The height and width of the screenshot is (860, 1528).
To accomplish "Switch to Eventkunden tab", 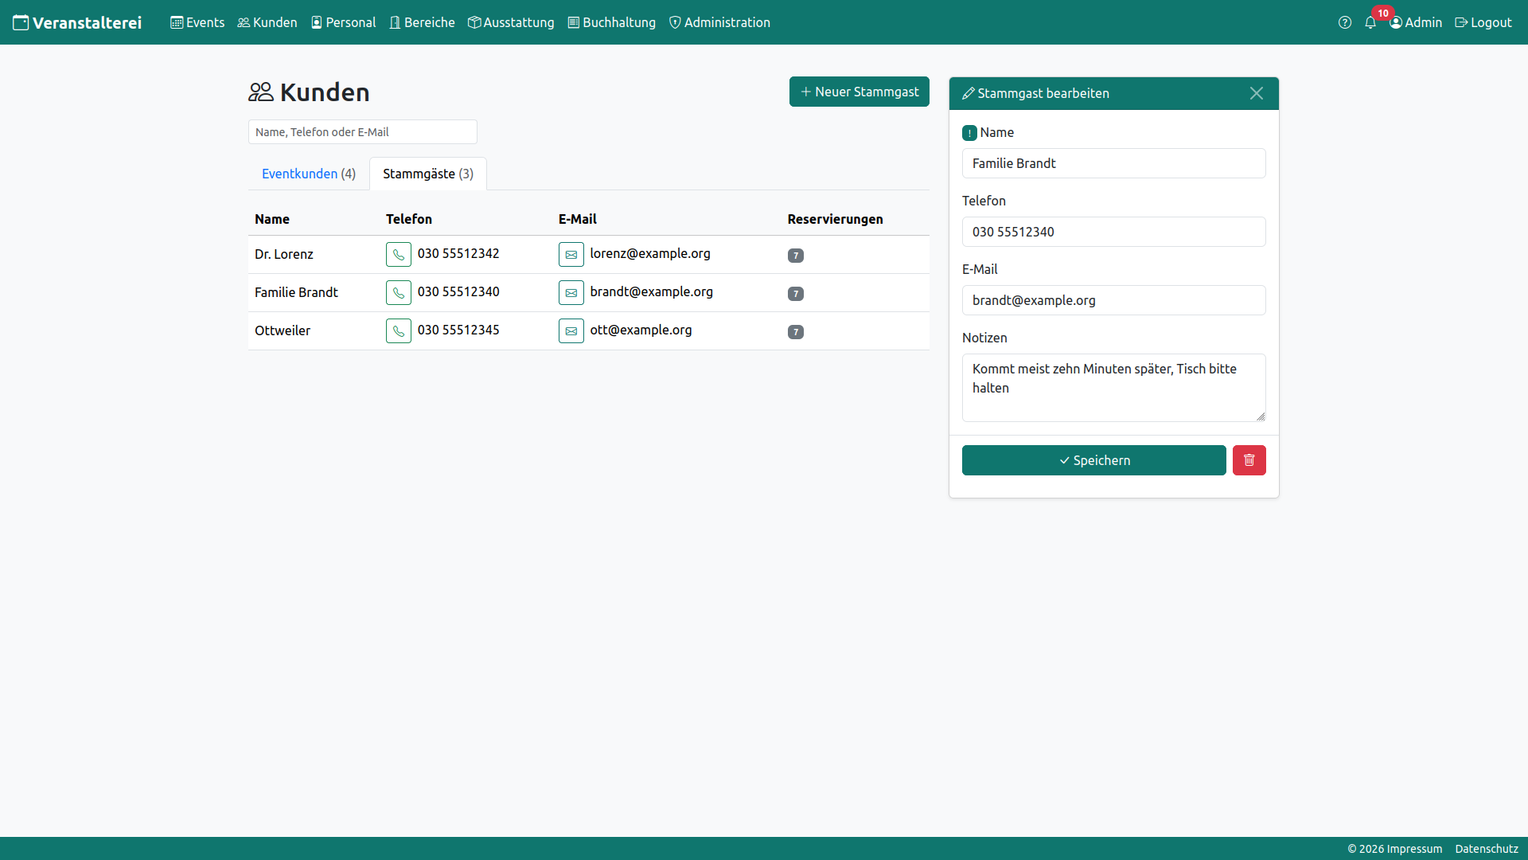I will coord(309,174).
